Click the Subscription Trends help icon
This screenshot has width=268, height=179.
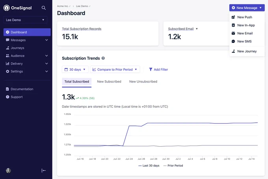pos(103,58)
